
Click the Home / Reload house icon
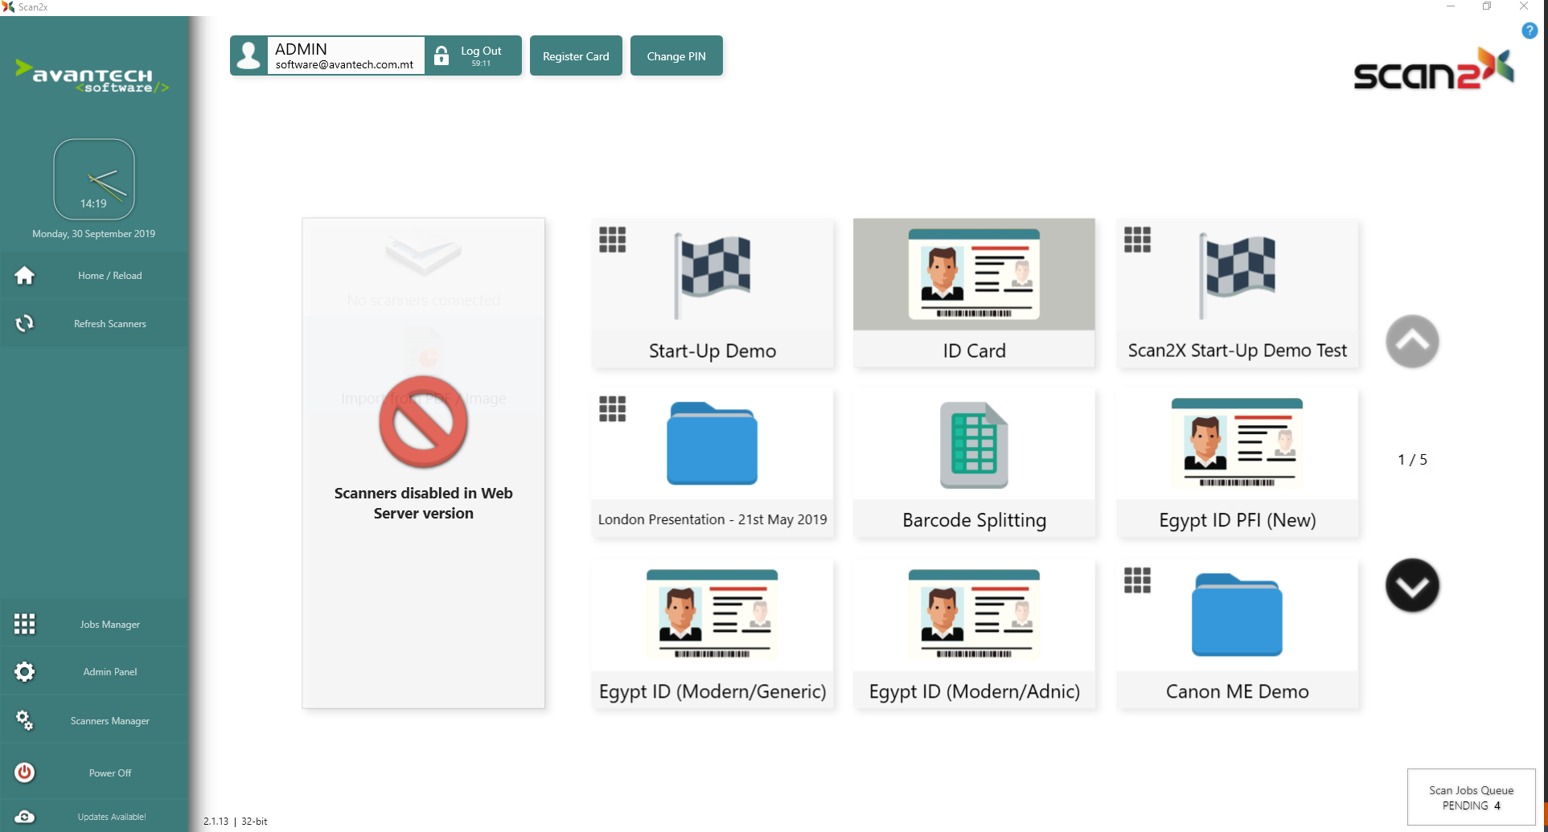[x=25, y=276]
